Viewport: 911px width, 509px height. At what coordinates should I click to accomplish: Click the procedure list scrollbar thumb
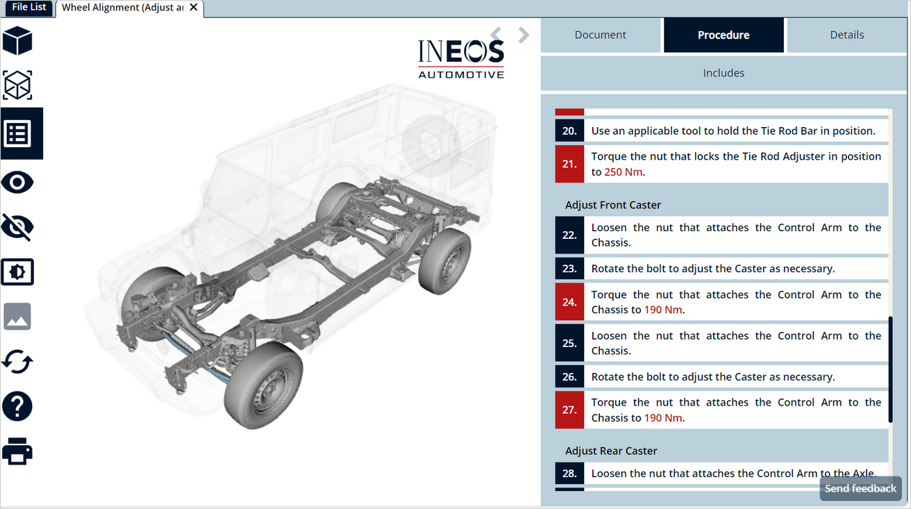click(x=891, y=369)
